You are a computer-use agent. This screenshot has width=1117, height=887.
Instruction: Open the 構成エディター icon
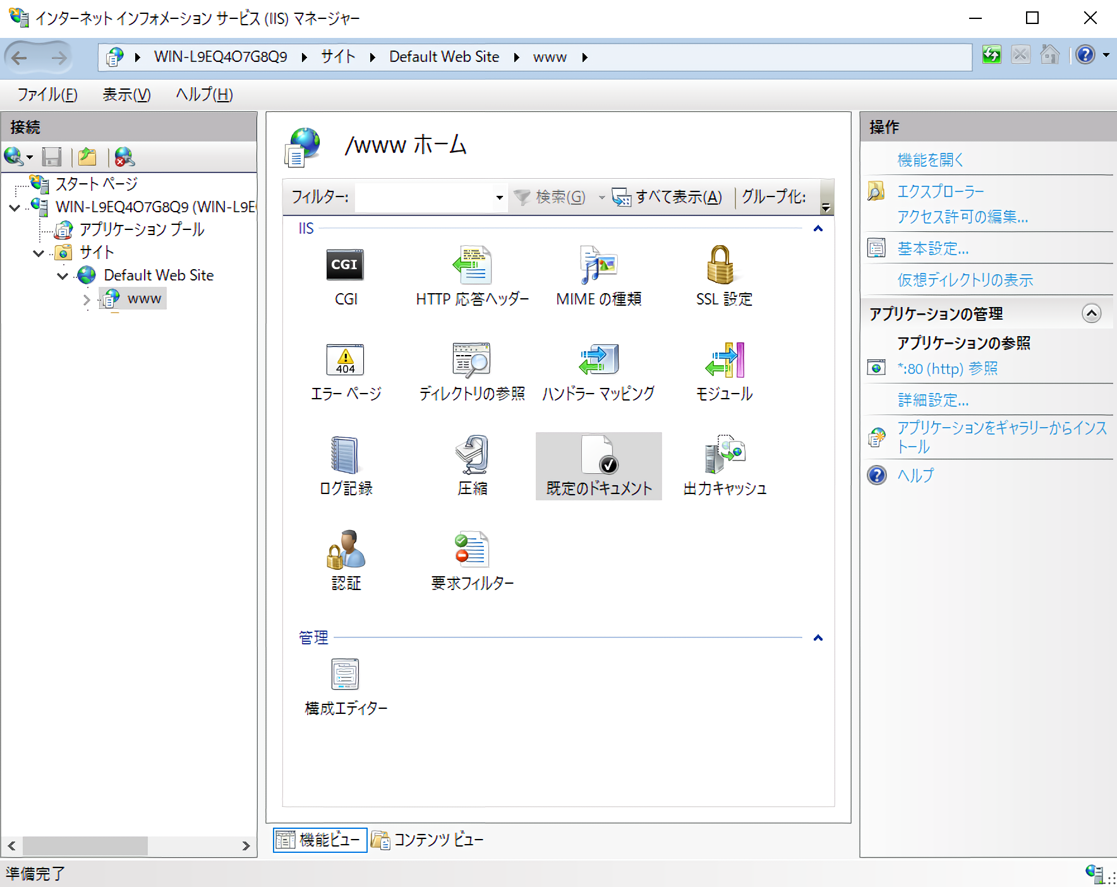coord(345,675)
